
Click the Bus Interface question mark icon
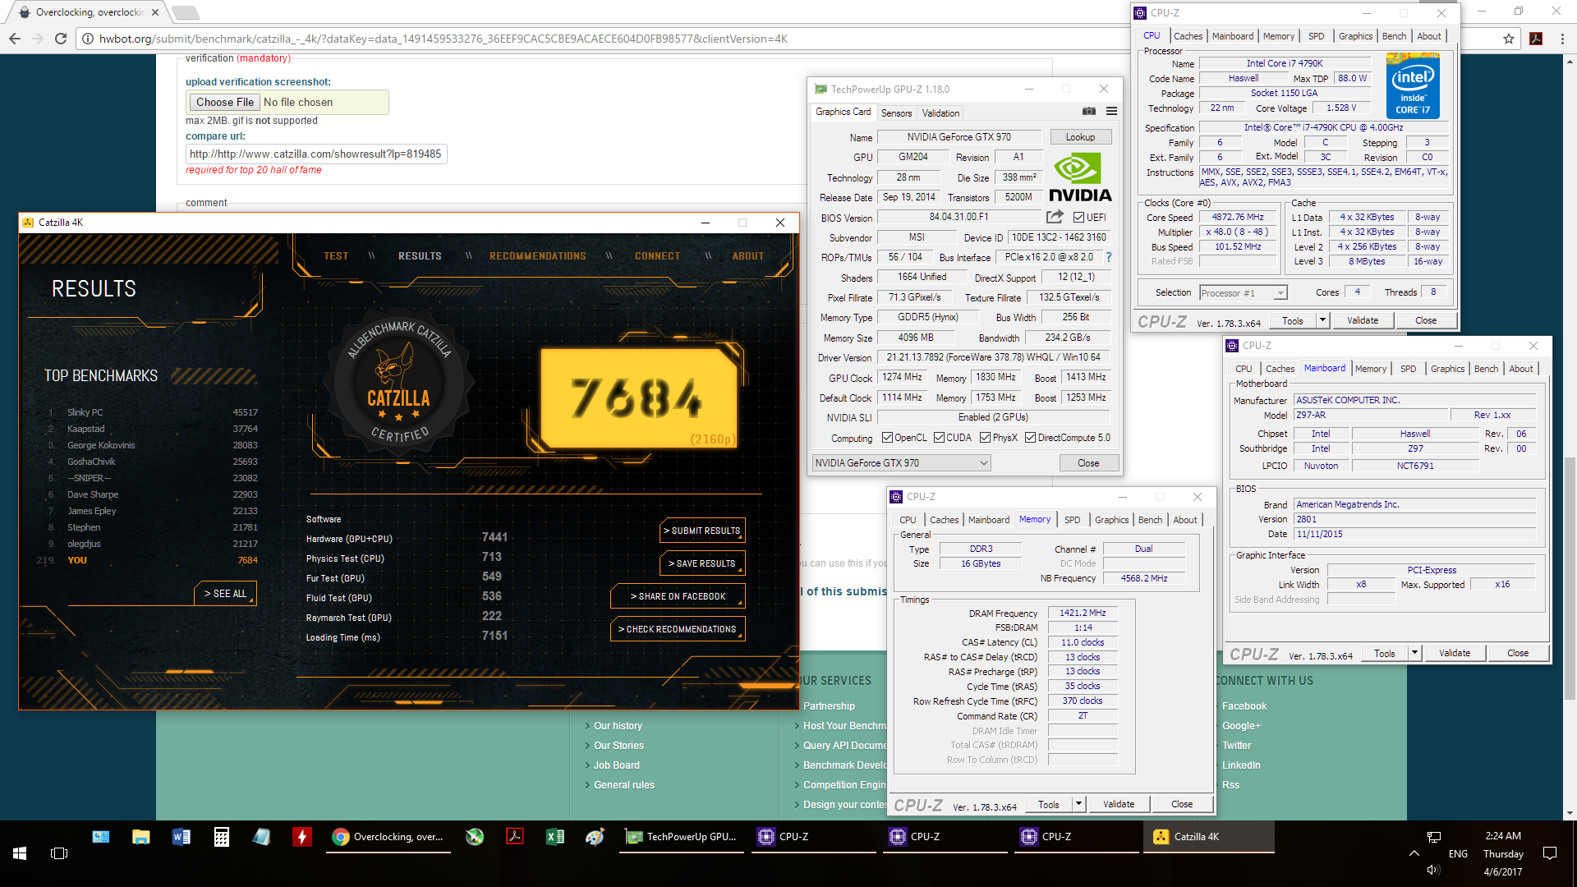tap(1108, 257)
